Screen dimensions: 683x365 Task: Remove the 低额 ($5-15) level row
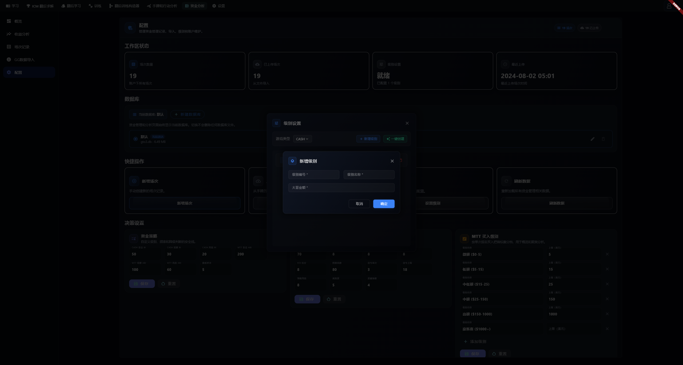[x=607, y=269]
